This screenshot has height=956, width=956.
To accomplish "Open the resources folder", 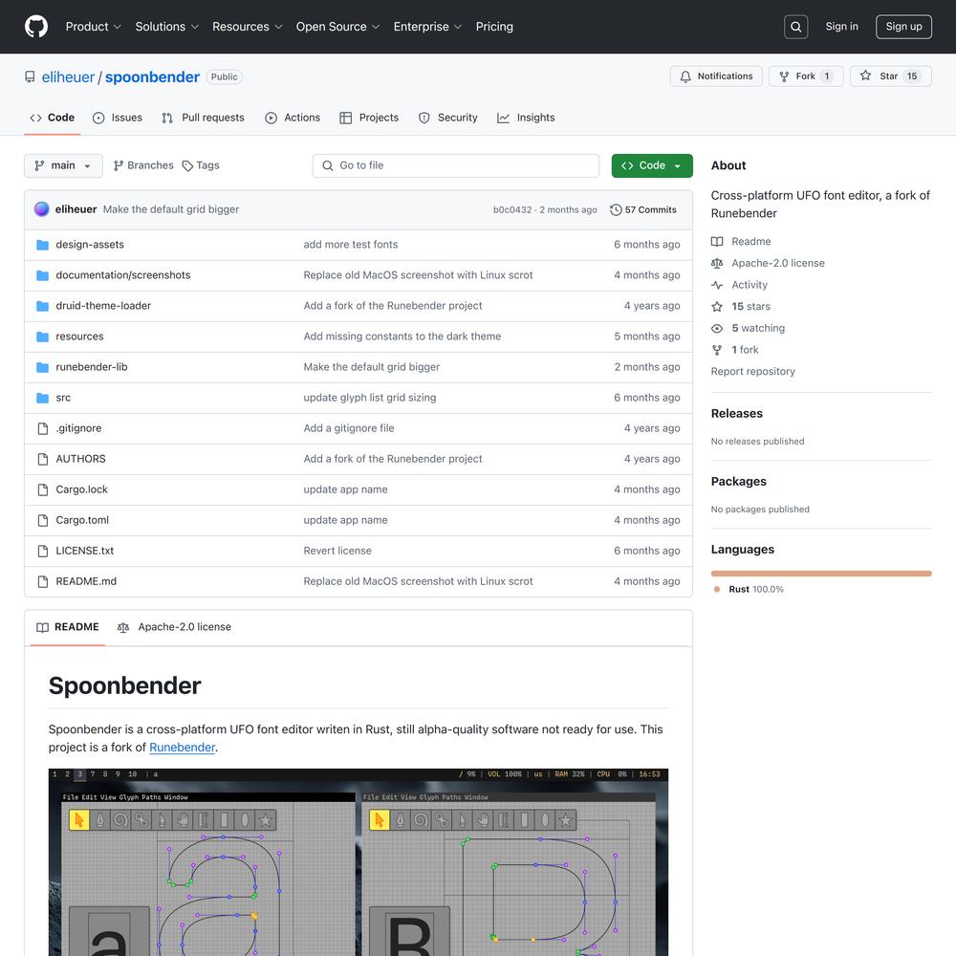I will pos(79,337).
